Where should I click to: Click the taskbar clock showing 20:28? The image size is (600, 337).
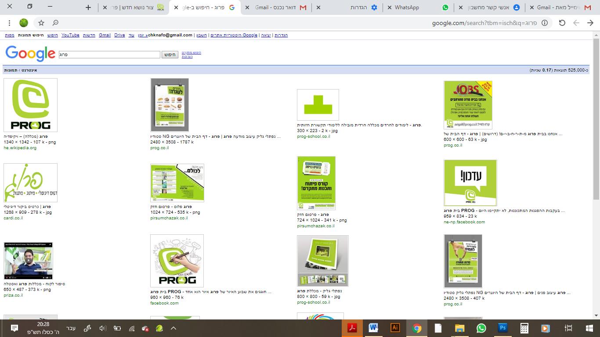[x=43, y=328]
